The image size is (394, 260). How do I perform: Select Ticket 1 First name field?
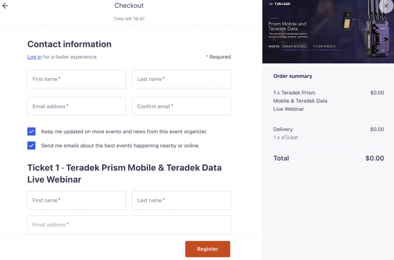pos(77,200)
